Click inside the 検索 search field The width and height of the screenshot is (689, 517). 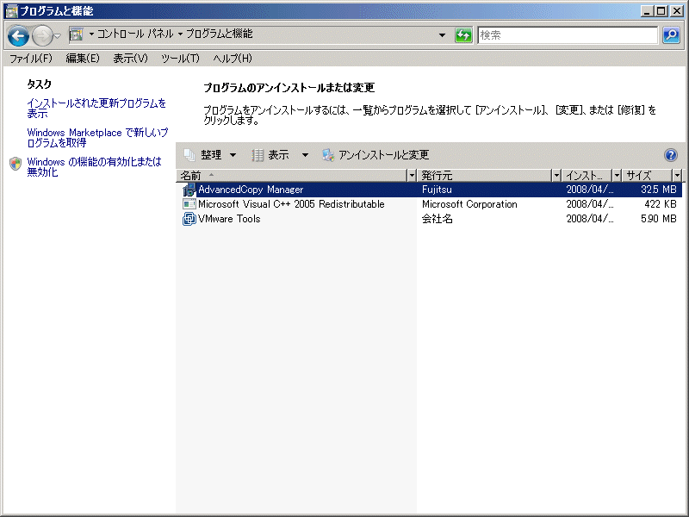568,35
